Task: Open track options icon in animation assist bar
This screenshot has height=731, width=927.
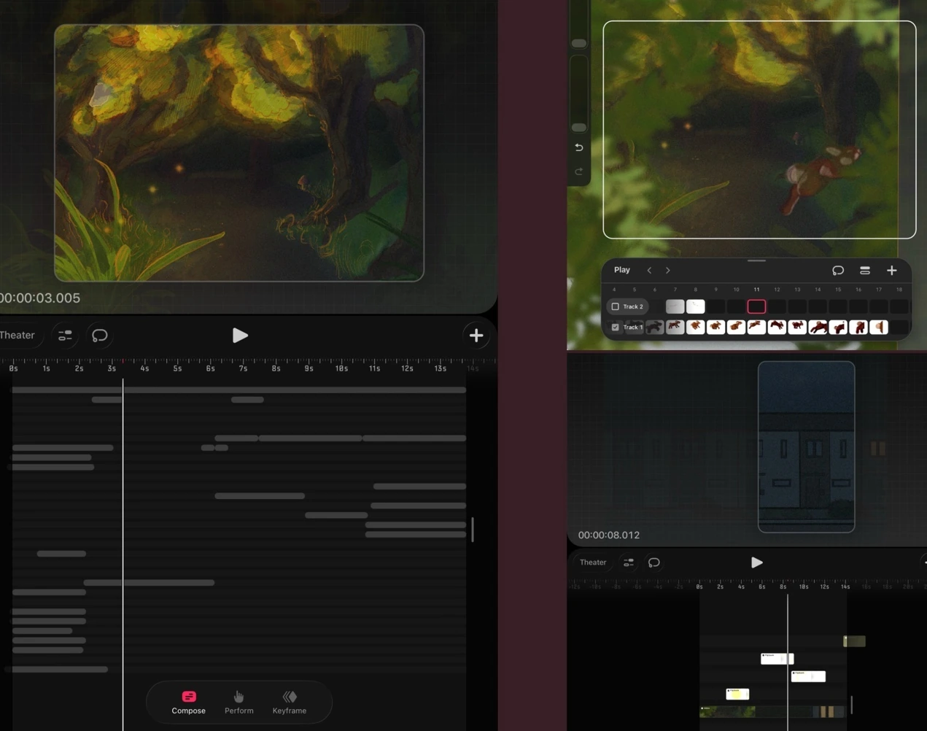Action: tap(865, 271)
